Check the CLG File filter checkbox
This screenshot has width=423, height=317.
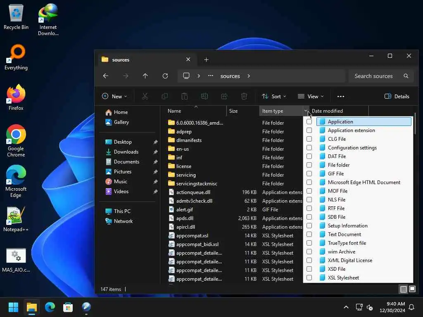click(x=309, y=139)
